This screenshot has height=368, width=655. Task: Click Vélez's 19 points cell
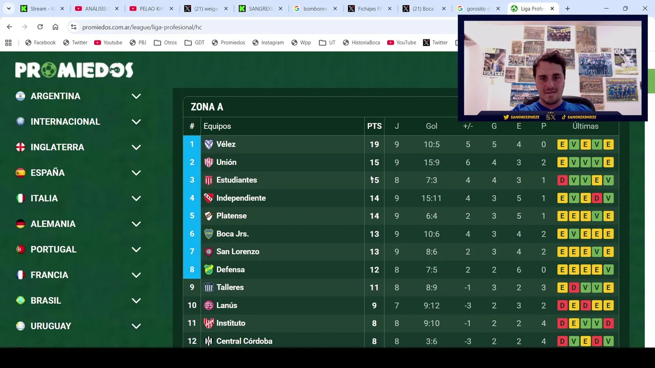374,144
